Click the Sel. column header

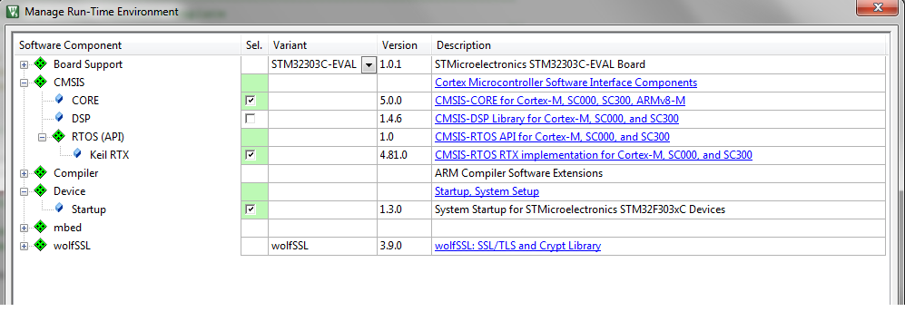(x=254, y=45)
